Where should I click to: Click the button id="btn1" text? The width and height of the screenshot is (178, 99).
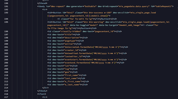pyautogui.click(x=63, y=13)
